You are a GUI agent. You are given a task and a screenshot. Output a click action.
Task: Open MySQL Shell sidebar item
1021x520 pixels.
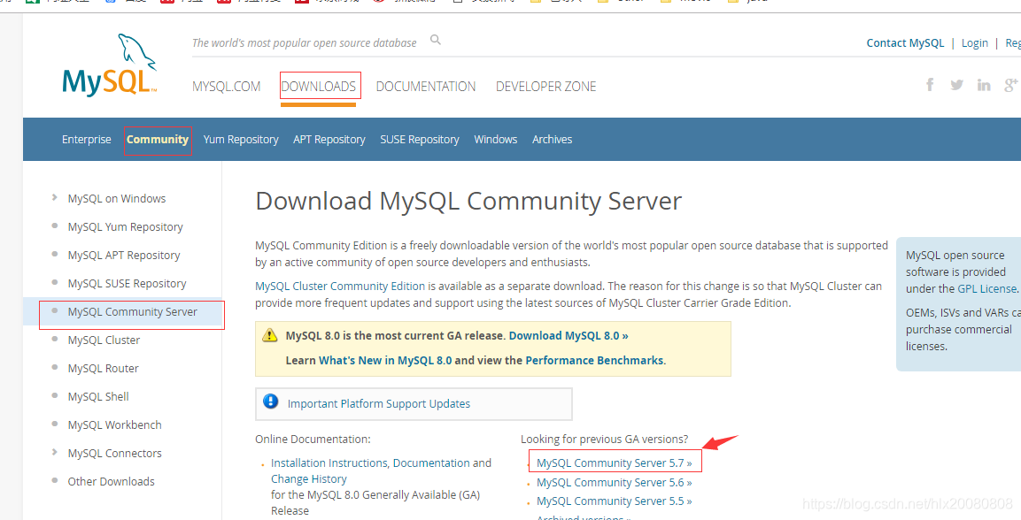pyautogui.click(x=98, y=396)
